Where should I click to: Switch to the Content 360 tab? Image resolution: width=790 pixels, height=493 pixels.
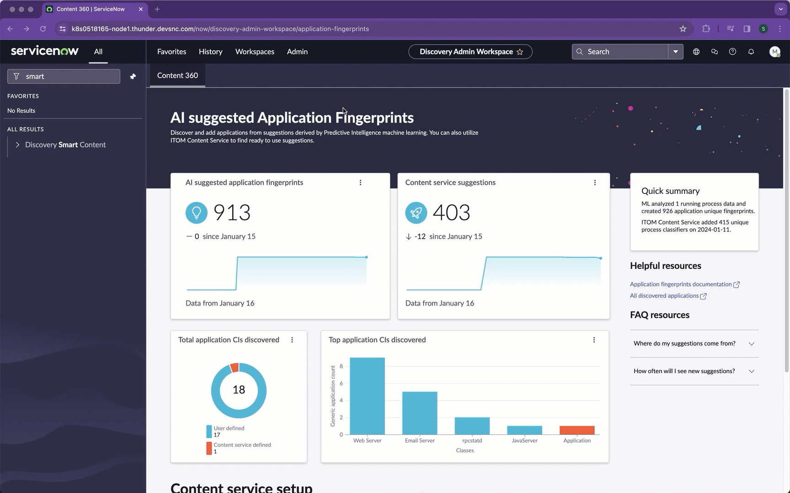(x=177, y=75)
